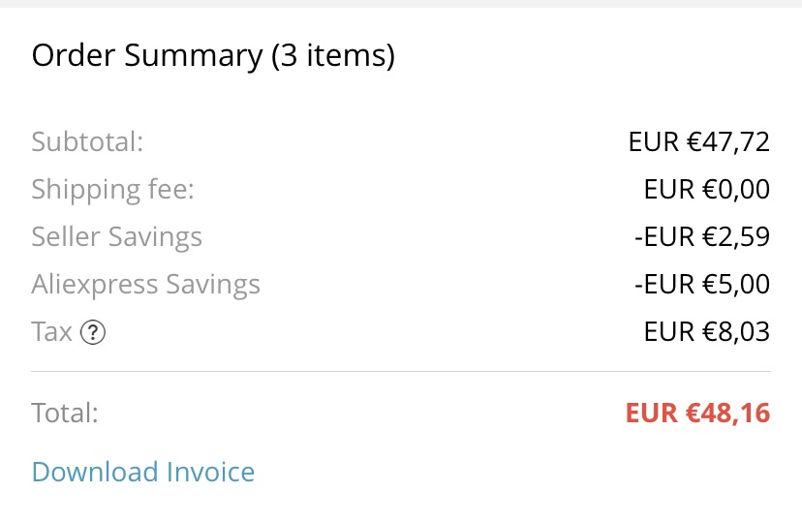Select the tax amount EUR €8,03

tap(707, 332)
